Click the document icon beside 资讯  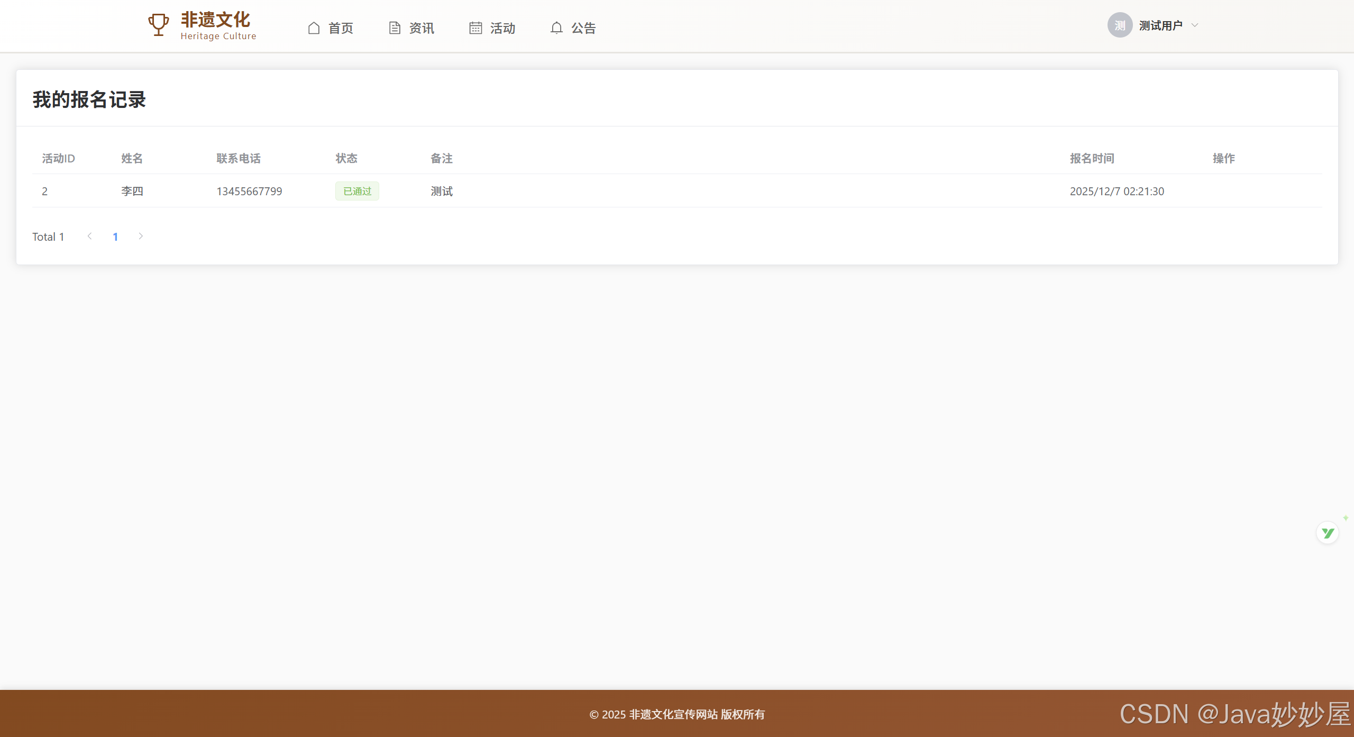[x=395, y=28]
